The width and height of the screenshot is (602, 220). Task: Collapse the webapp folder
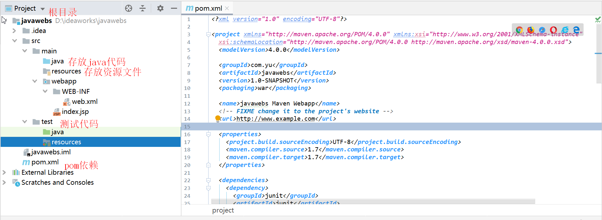coord(35,81)
